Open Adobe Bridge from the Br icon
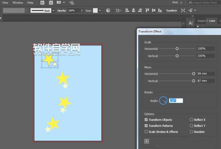The height and width of the screenshot is (149, 221). click(42, 2)
